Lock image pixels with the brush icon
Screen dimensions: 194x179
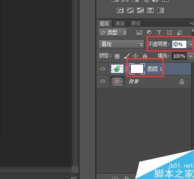point(127,56)
